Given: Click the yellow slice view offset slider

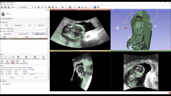Looking at the screenshot, I should pos(79,51).
